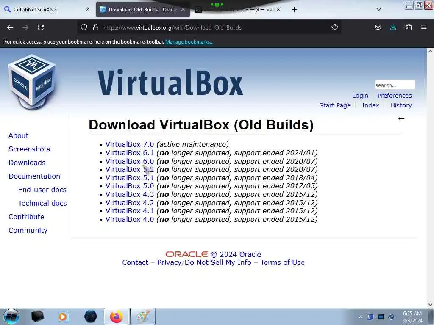Close the CollabNet SearXNG tab

[x=88, y=9]
